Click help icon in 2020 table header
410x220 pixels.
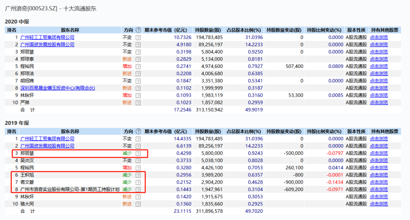point(138,30)
